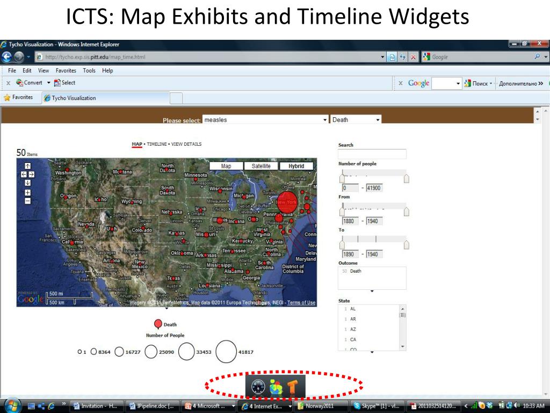Viewport: 550px width, 413px height.
Task: Click the 41900 maximum people field
Action: click(x=374, y=188)
